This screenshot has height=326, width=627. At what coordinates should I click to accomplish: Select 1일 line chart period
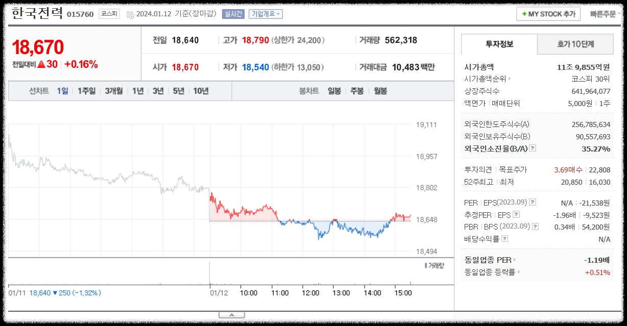click(62, 91)
